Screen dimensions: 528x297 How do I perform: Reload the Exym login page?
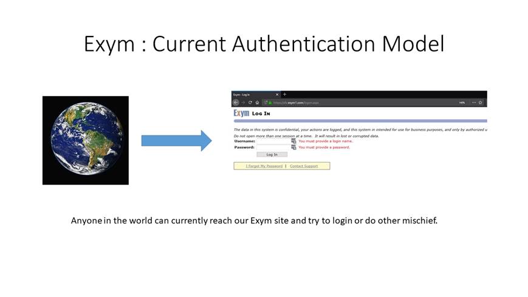pyautogui.click(x=250, y=103)
